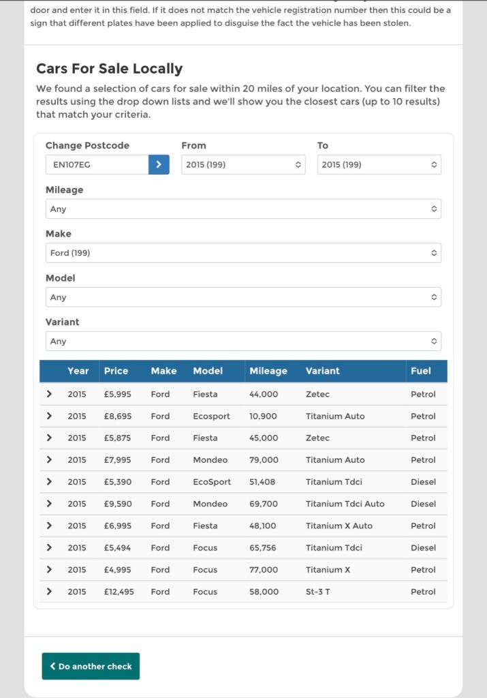Click the Change Postcode input field
The height and width of the screenshot is (698, 487).
pyautogui.click(x=97, y=164)
